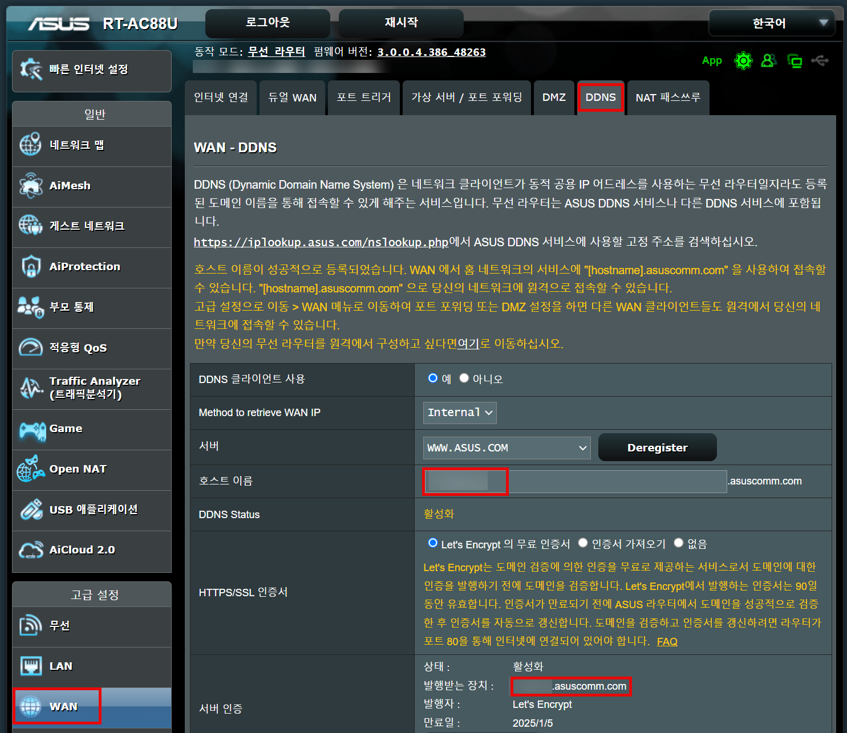Choose Let's Encrypt free certificate option
Viewport: 847px width, 733px height.
(433, 543)
